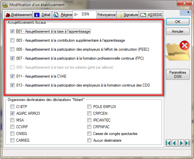The image size is (194, 159).
Task: Tick the Aucun destinataire checkbox
Action: click(x=89, y=140)
